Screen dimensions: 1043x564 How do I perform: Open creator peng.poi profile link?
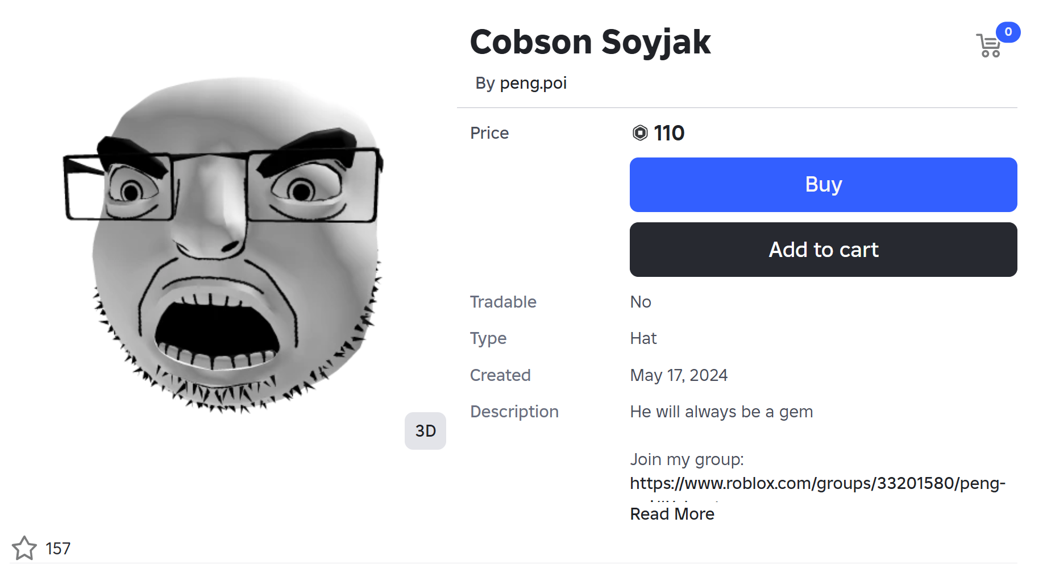coord(533,83)
